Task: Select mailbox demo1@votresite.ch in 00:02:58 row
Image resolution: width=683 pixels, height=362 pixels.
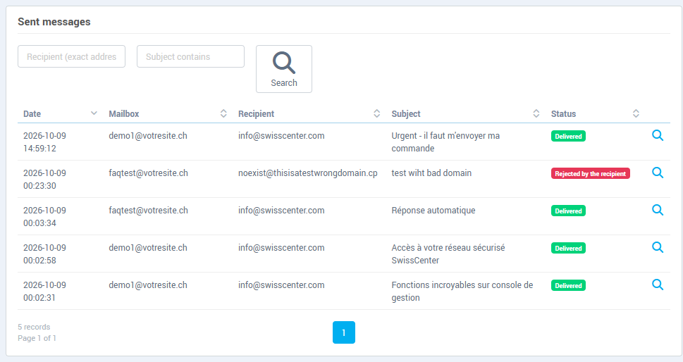Action: pyautogui.click(x=147, y=248)
